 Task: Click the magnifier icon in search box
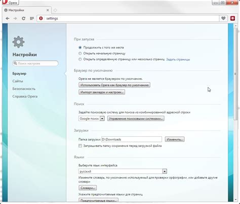pyautogui.click(x=15, y=63)
